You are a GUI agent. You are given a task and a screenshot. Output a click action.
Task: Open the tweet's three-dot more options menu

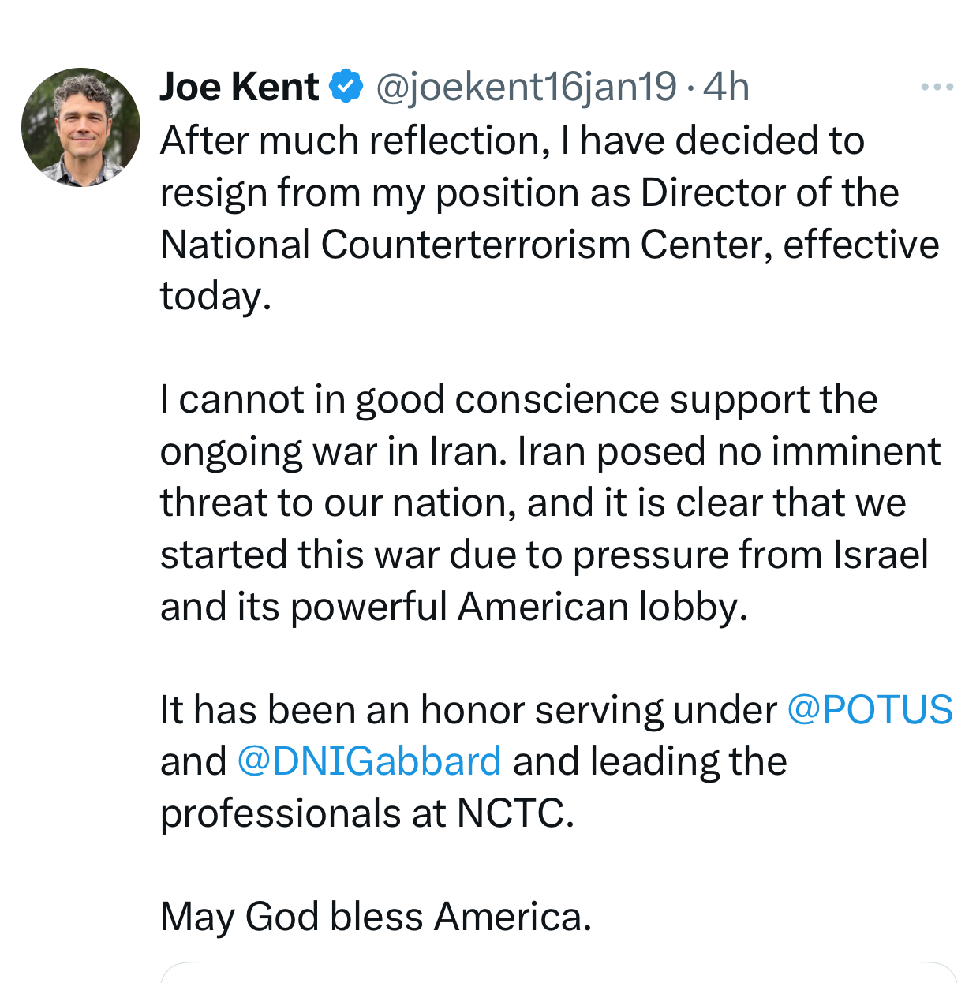click(937, 87)
